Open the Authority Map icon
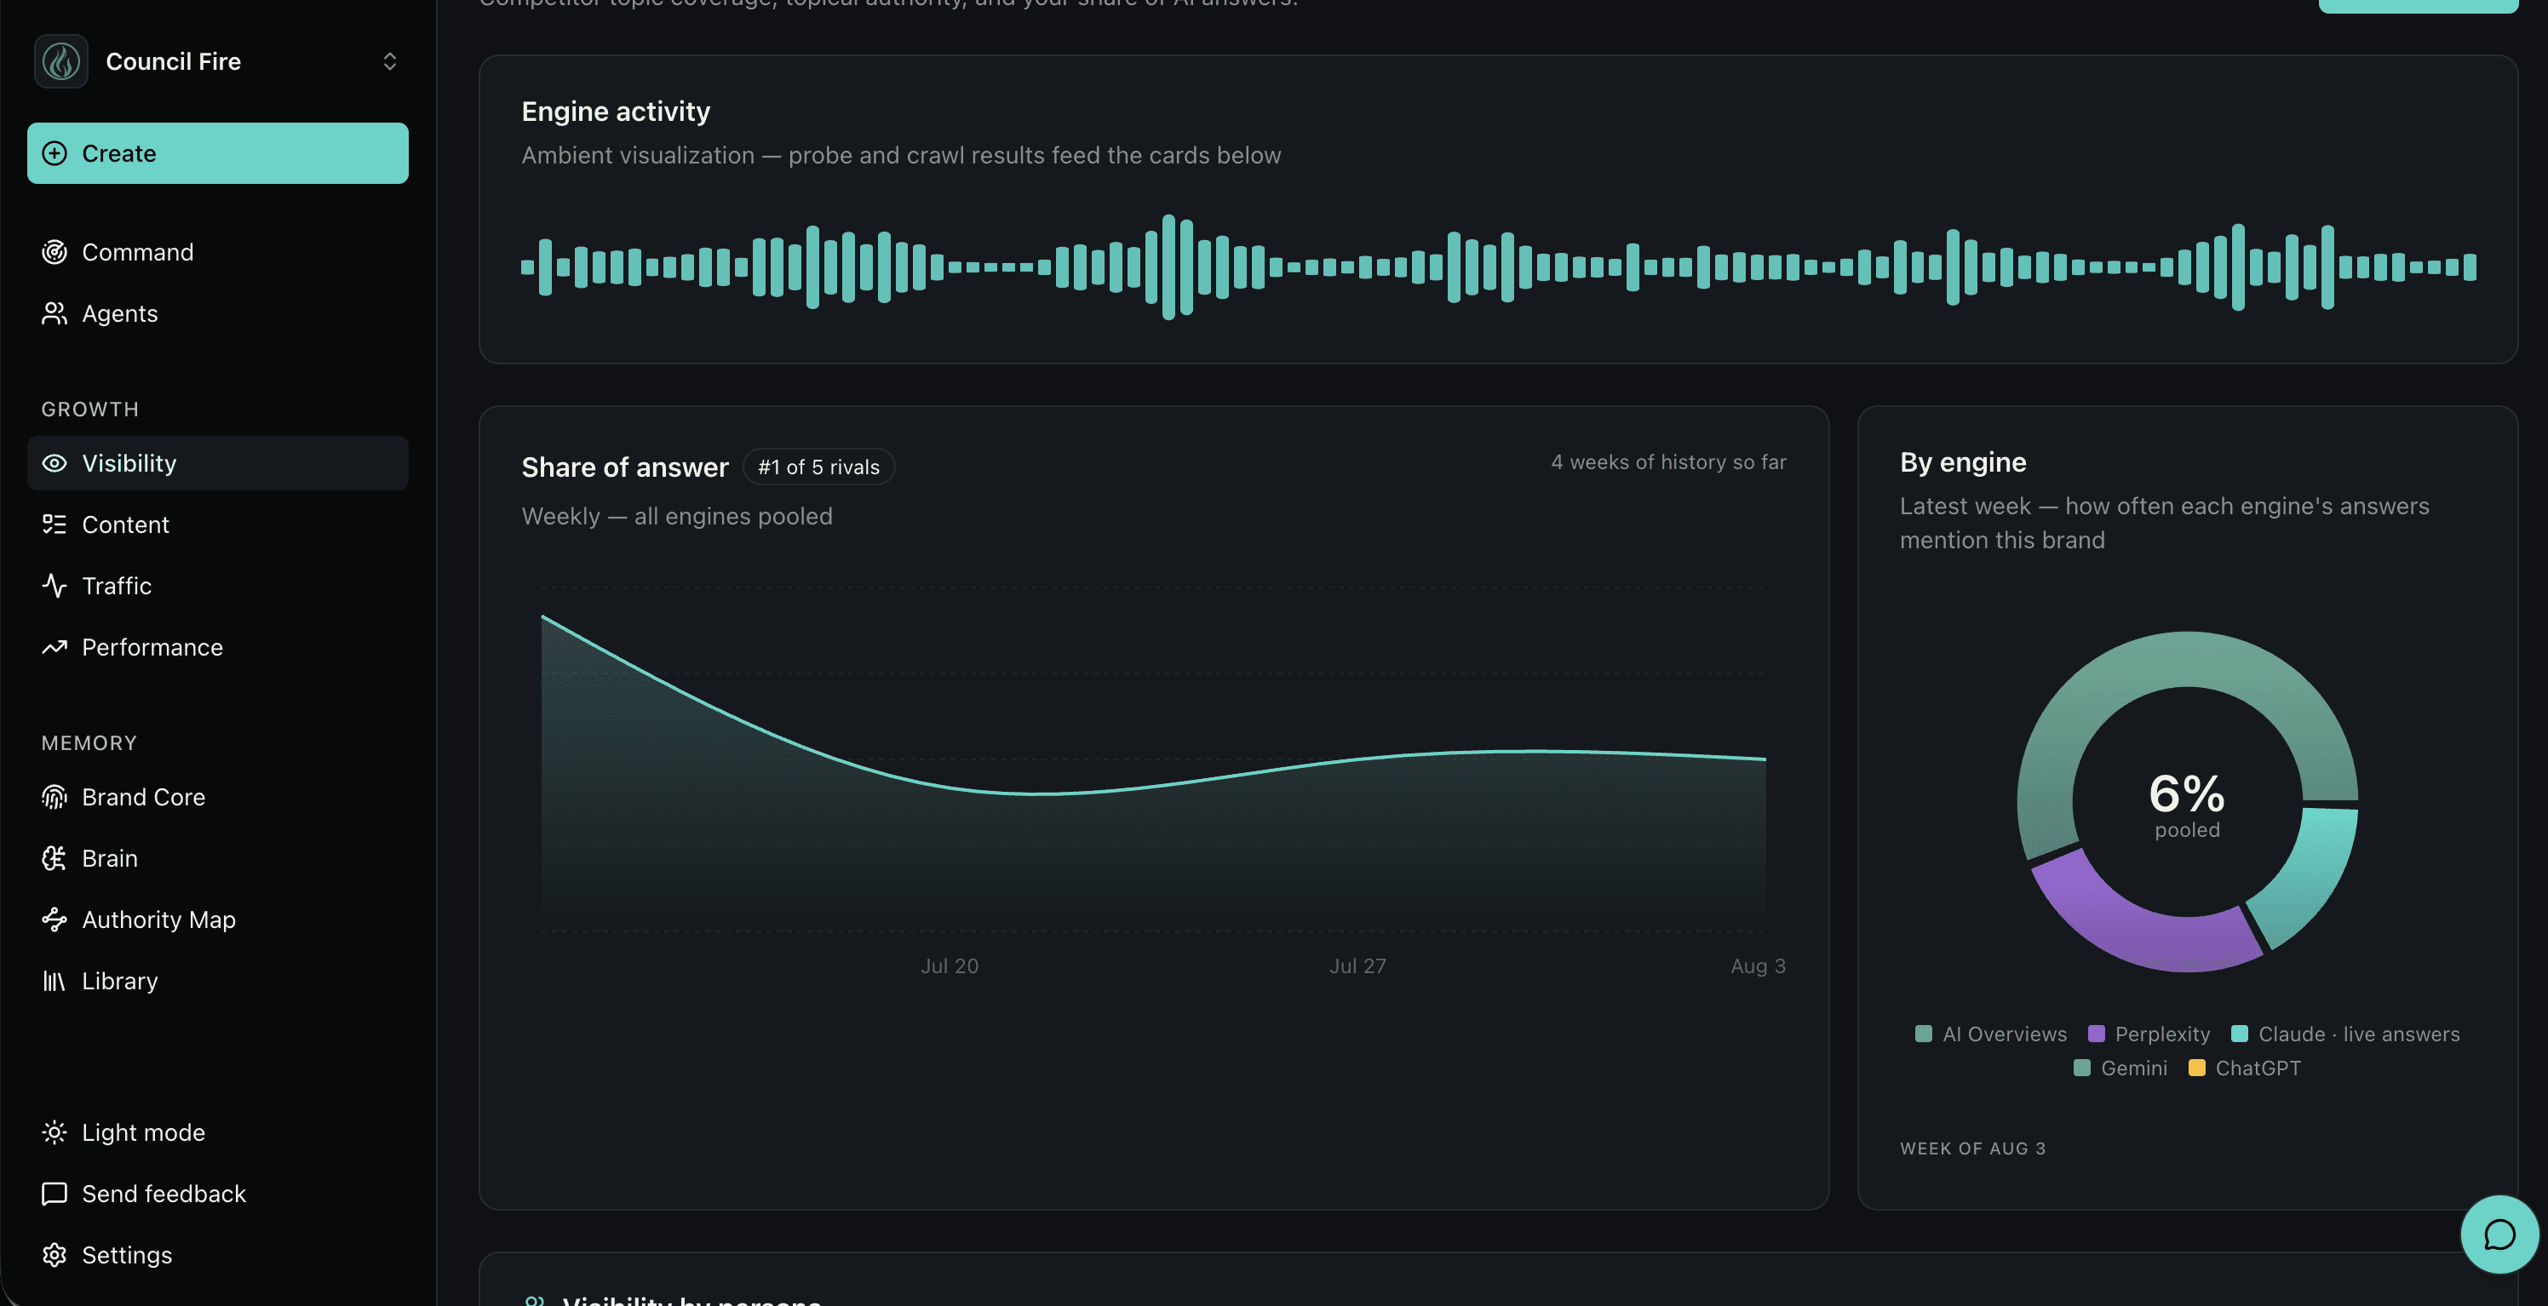 (55, 919)
